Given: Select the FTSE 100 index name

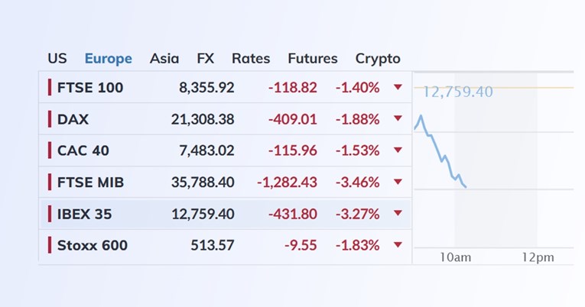Looking at the screenshot, I should coord(90,88).
